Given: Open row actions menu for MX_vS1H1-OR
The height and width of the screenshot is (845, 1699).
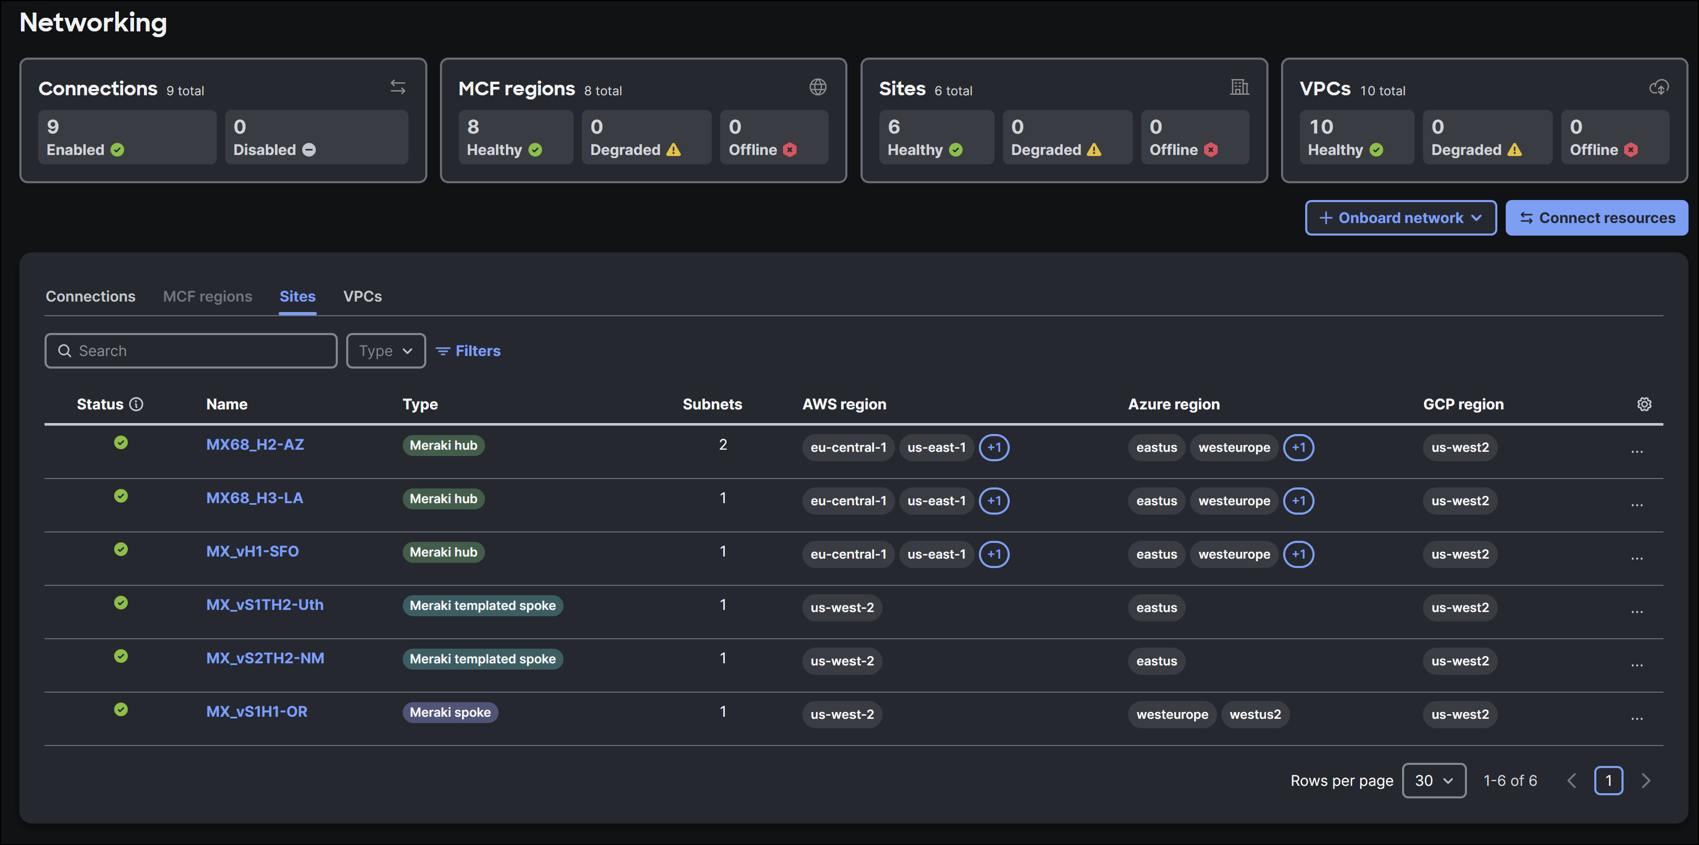Looking at the screenshot, I should click(x=1636, y=718).
